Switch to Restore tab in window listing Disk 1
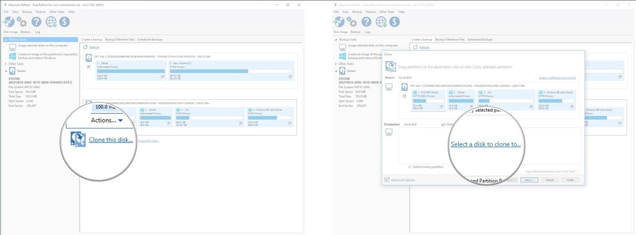The height and width of the screenshot is (235, 636). coord(25,32)
